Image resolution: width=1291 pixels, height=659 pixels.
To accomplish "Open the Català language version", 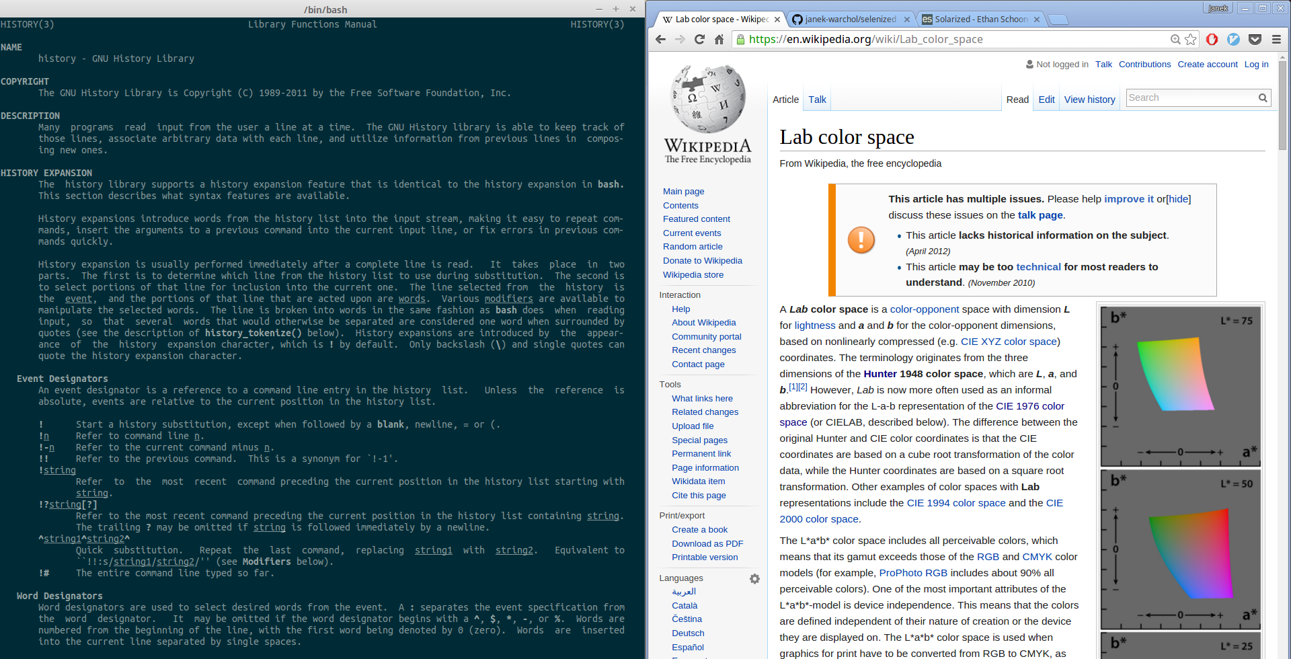I will pos(684,606).
